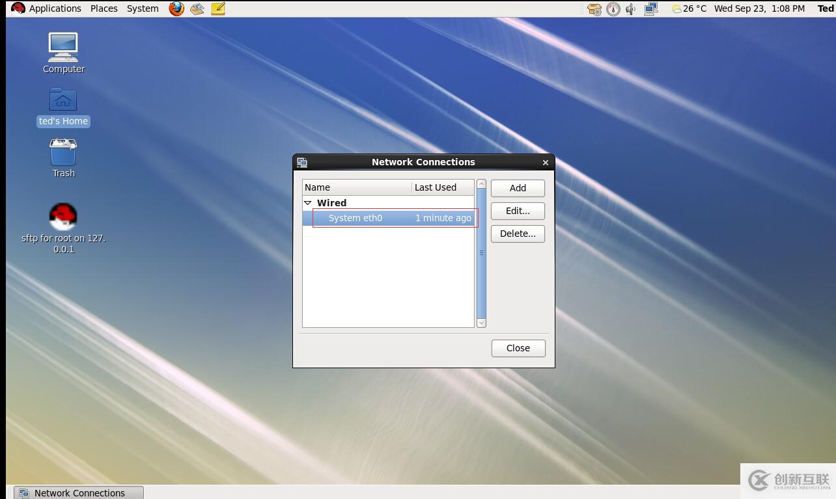This screenshot has width=836, height=499.
Task: Click the connection list scrollbar thumb
Action: 481,253
